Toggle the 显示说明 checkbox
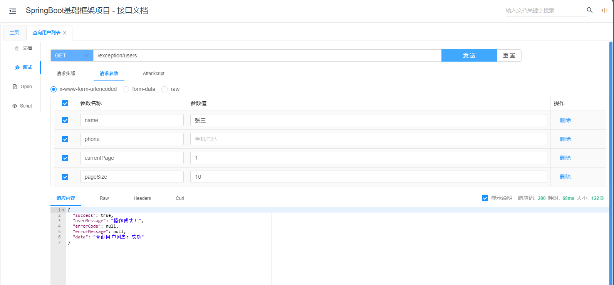 tap(485, 198)
